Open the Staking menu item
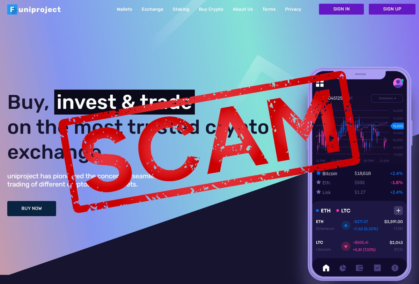This screenshot has height=284, width=419. 181,9
